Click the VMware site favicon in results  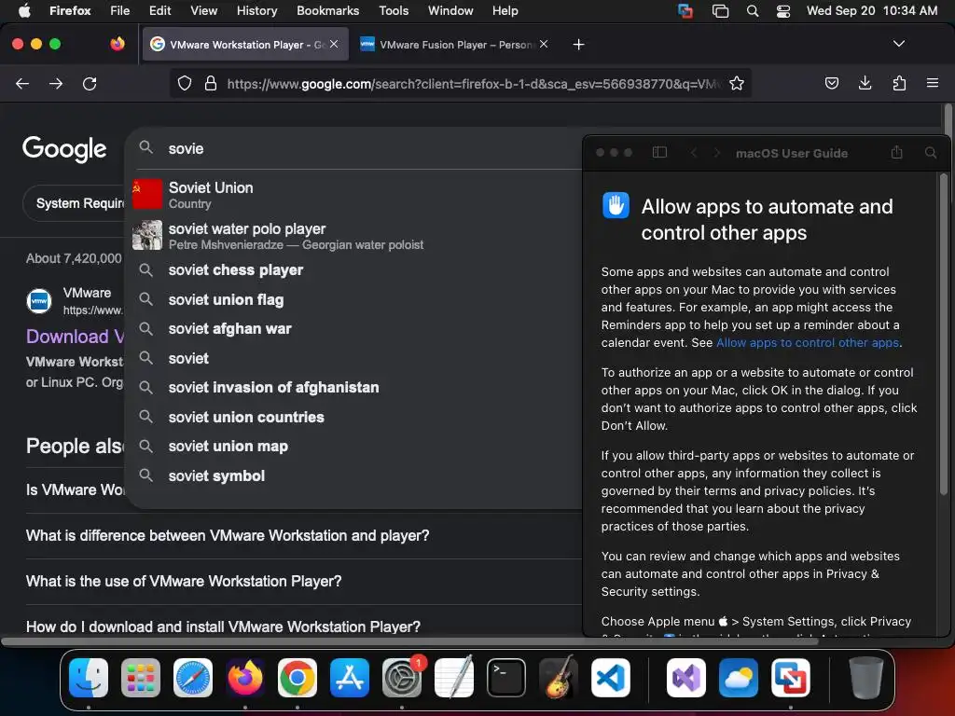tap(39, 301)
